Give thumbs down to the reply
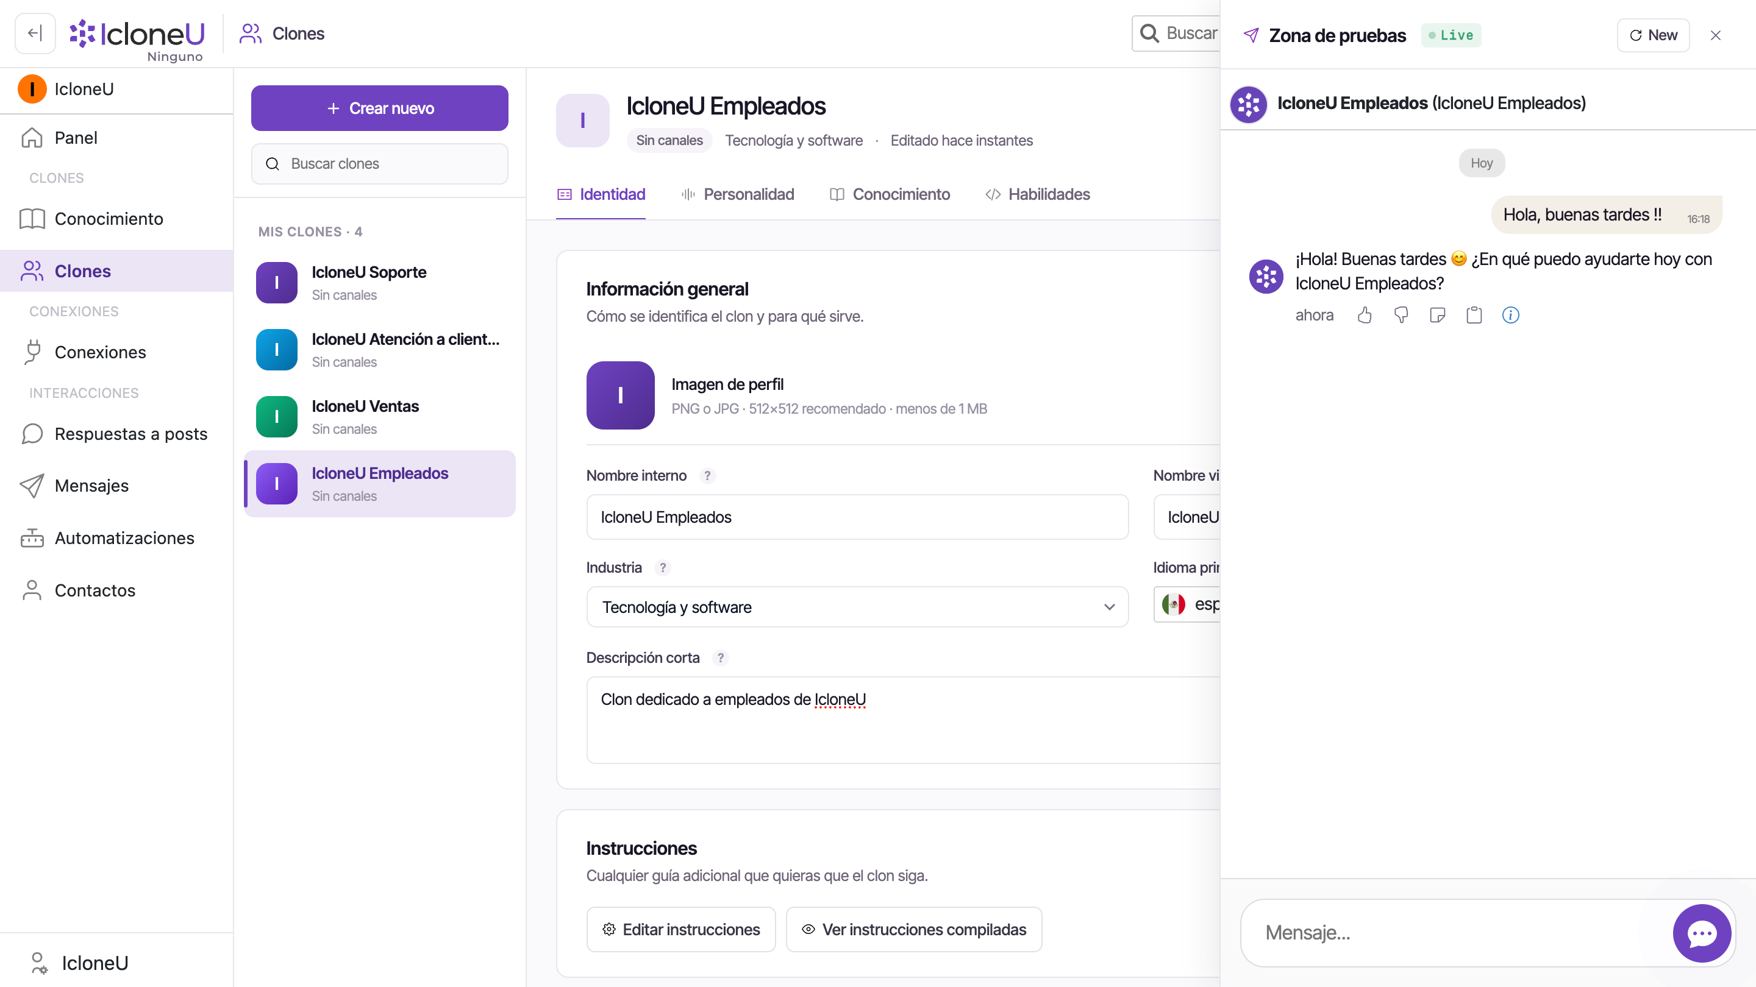 1401,315
